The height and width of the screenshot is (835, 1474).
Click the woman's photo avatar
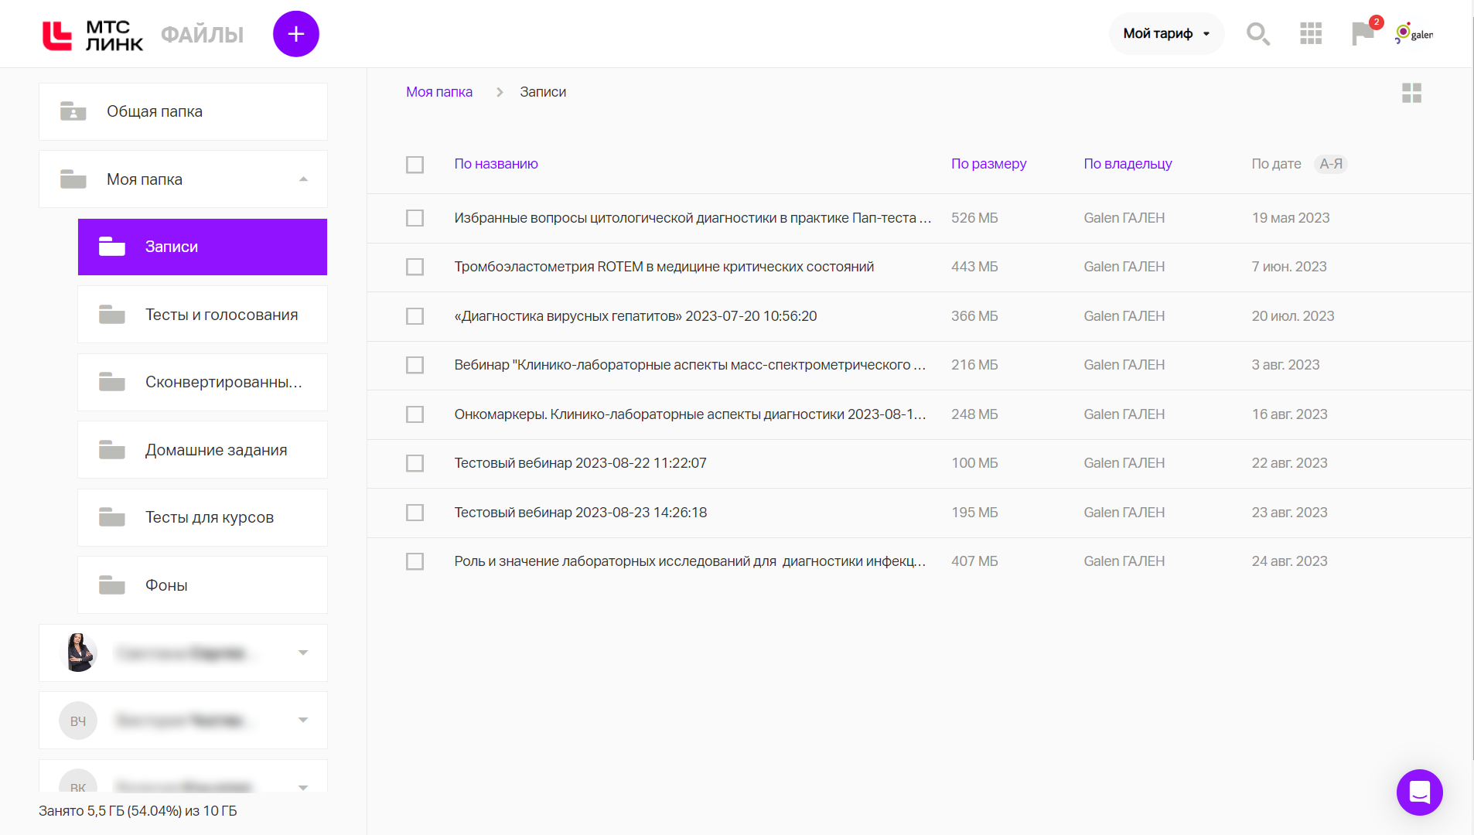click(x=78, y=653)
